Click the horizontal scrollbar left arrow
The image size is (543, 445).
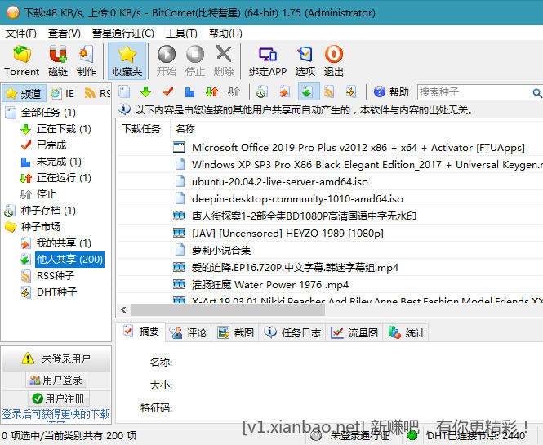click(123, 310)
